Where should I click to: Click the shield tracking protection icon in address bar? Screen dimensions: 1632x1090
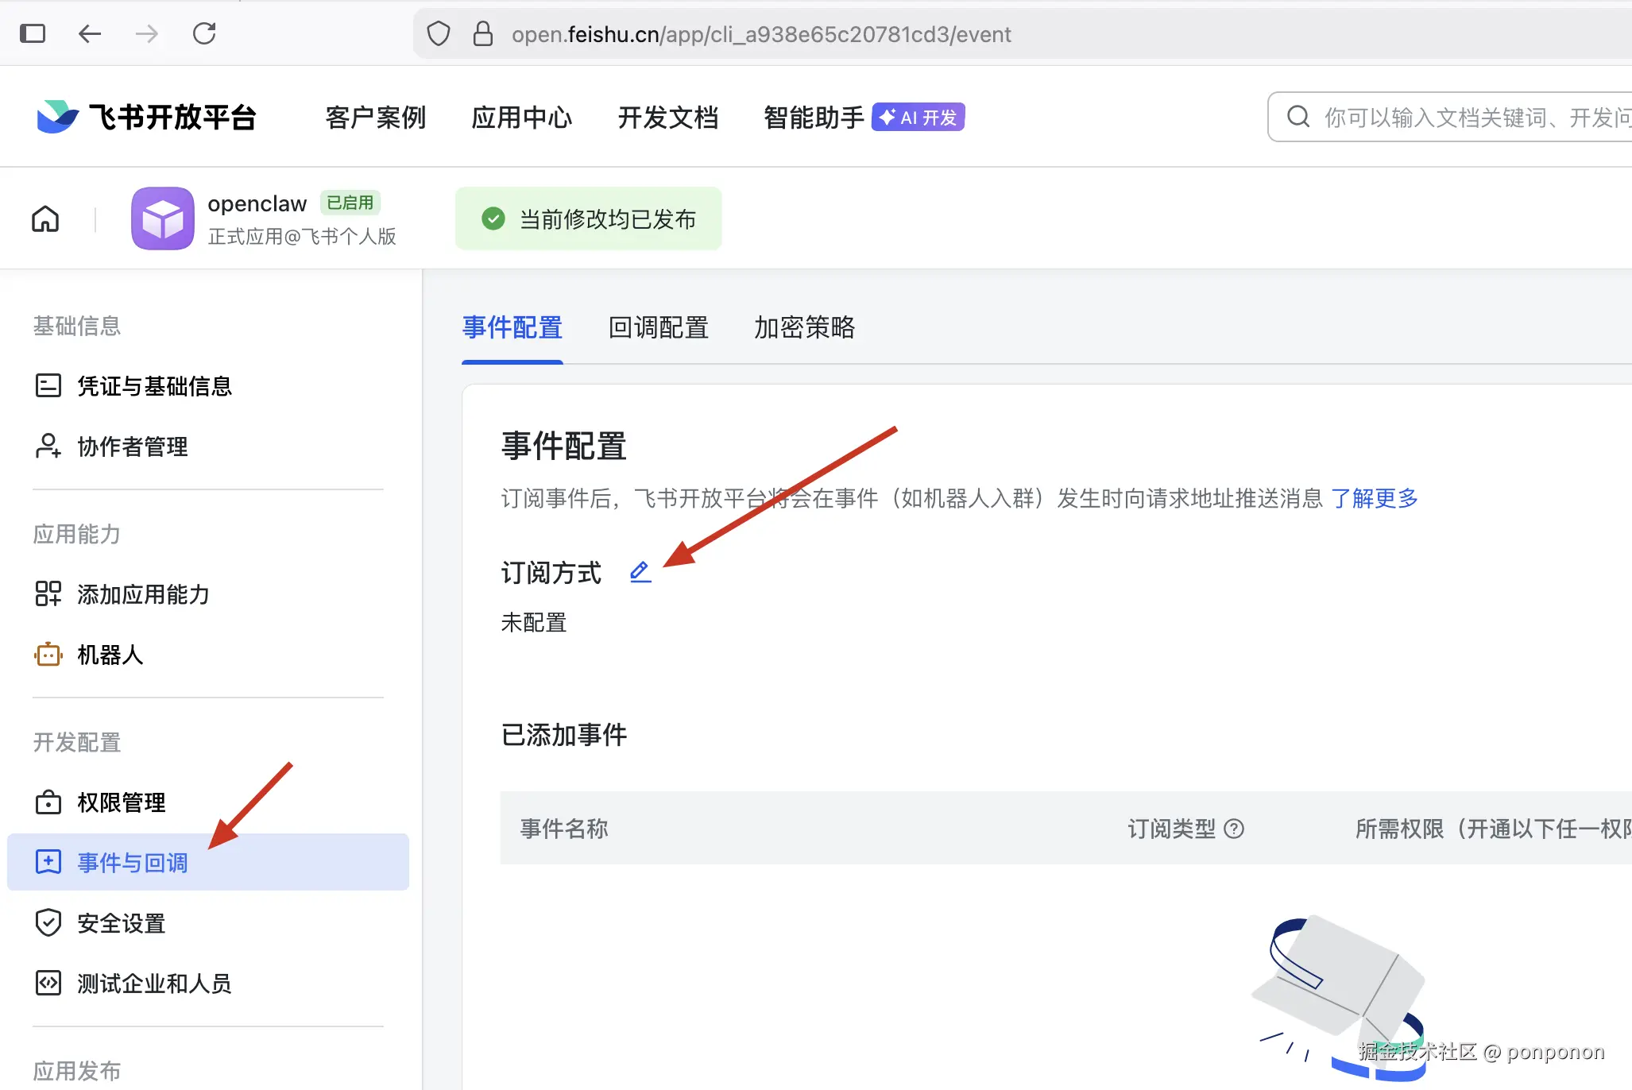(x=439, y=34)
